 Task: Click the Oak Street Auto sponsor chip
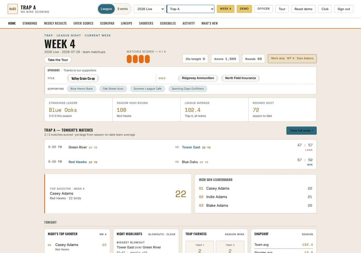pos(113,89)
